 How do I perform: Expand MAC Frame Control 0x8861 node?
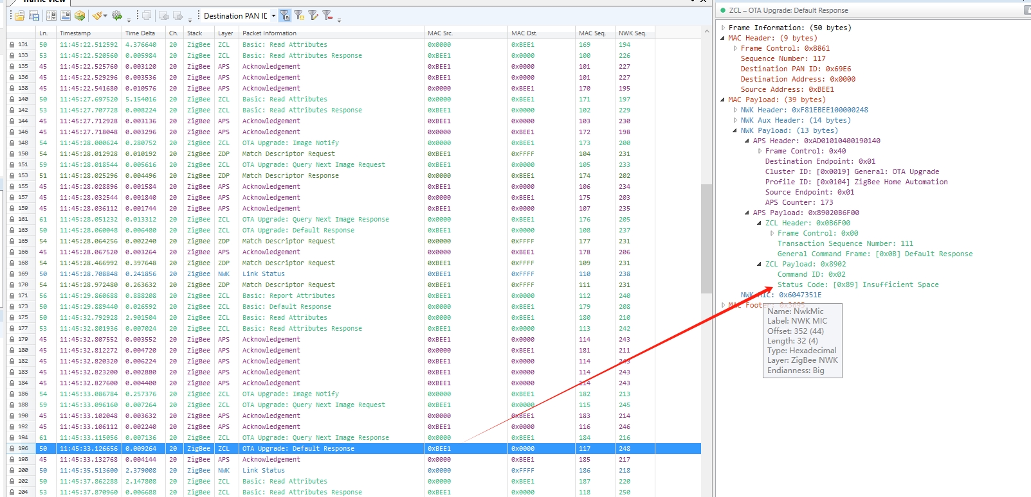coord(735,48)
